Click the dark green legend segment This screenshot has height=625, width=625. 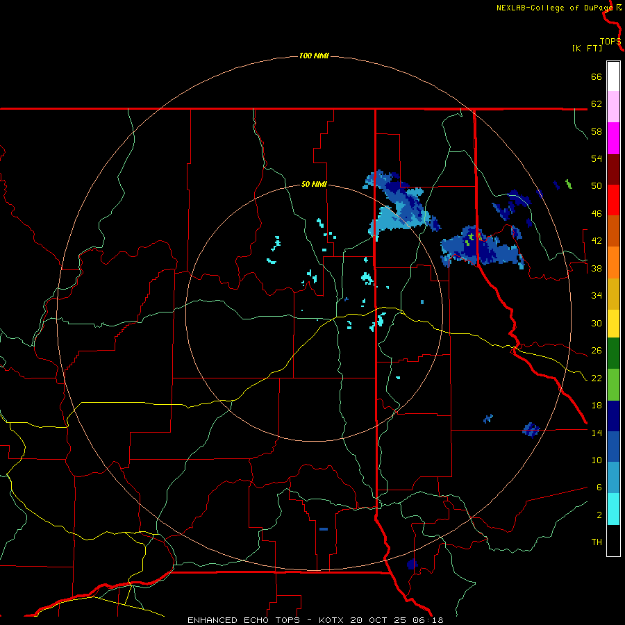pos(613,353)
